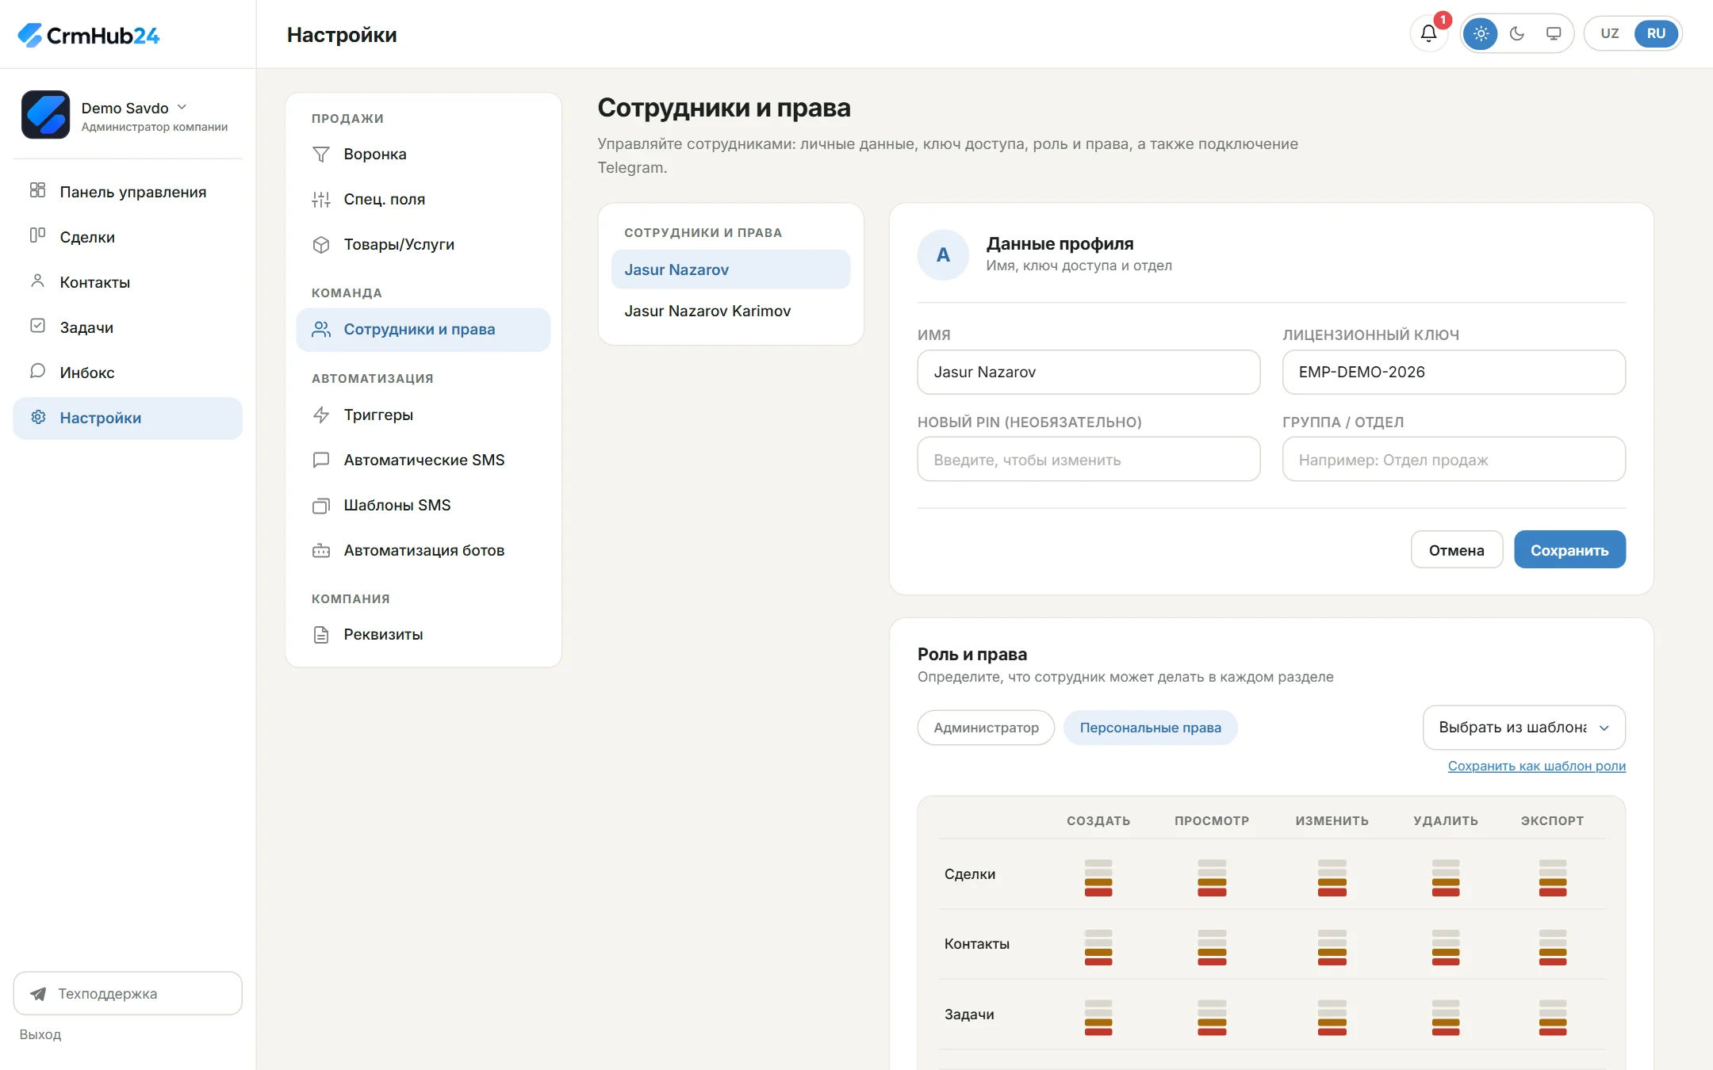Open Контакты in the main sidebar
This screenshot has width=1713, height=1070.
click(x=128, y=282)
